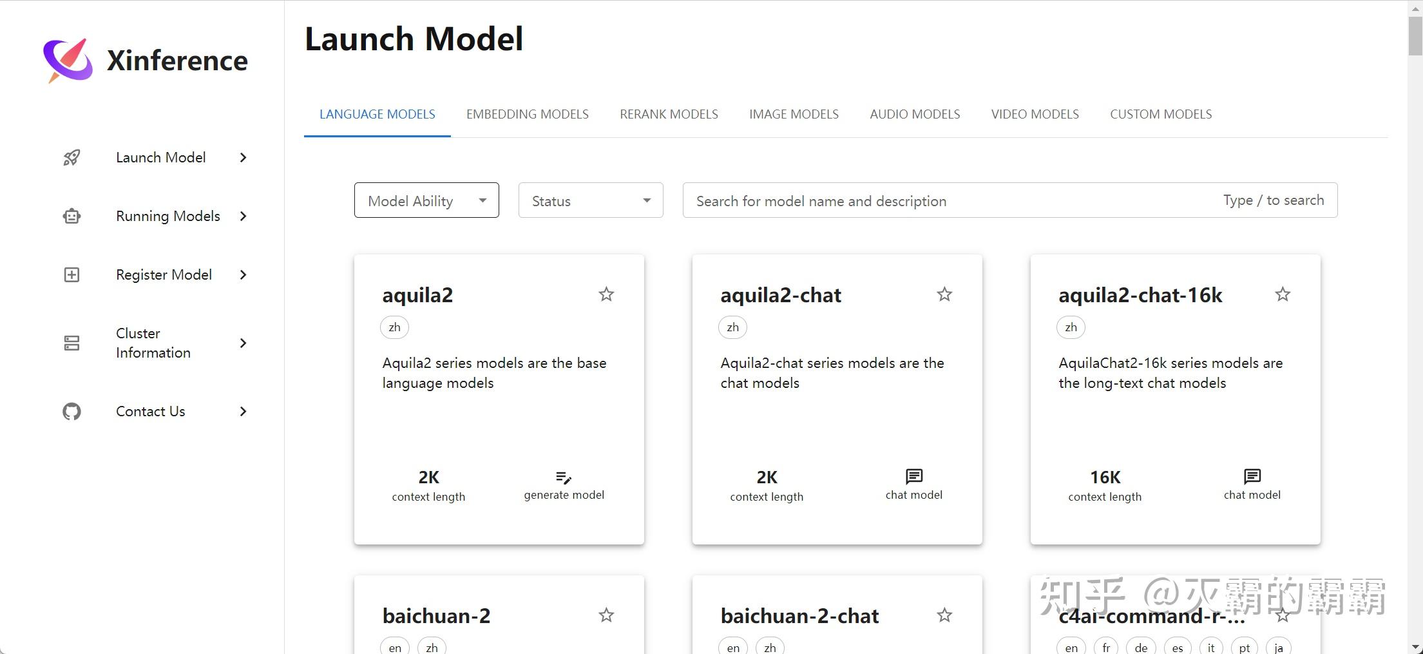Click the page vertical scrollbar thumb

[x=1415, y=35]
